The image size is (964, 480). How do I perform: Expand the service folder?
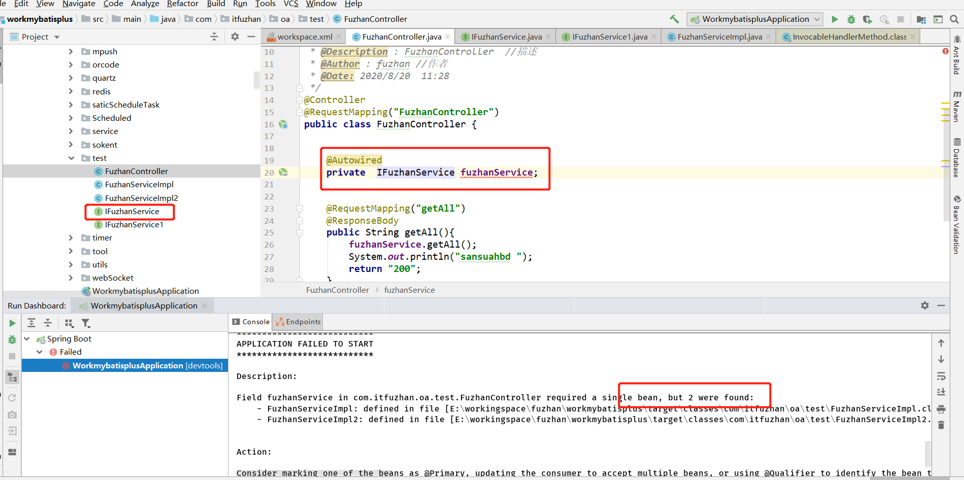71,131
